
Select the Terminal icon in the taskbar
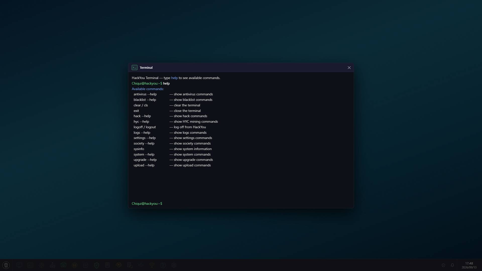(x=30, y=265)
